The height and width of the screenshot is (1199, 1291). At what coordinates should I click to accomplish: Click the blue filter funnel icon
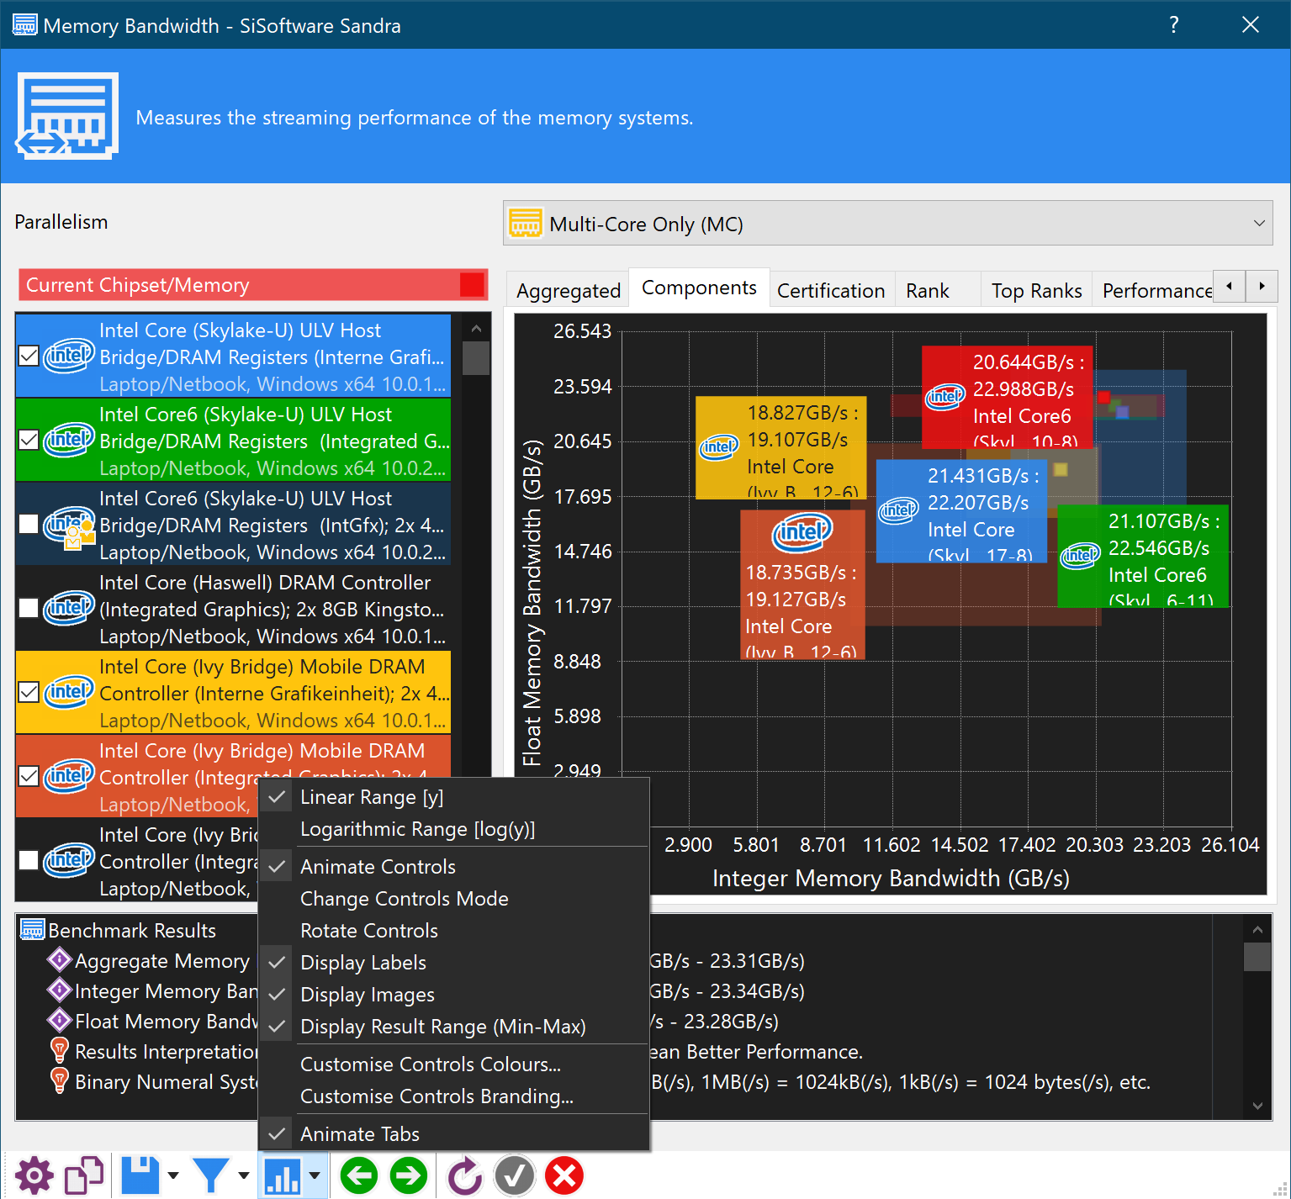click(x=210, y=1175)
